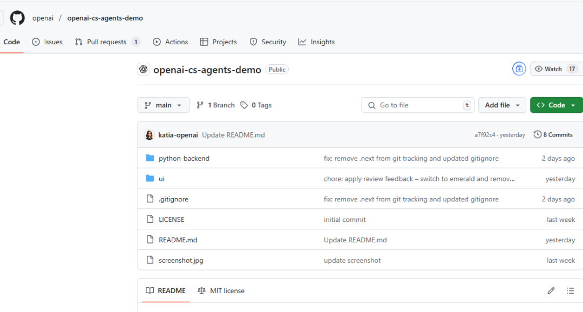The height and width of the screenshot is (312, 583).
Task: Open the .gitignore file
Action: [174, 199]
